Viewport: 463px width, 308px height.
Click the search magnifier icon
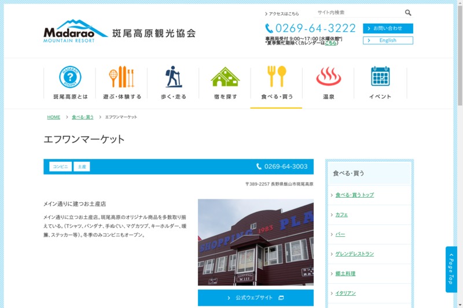tap(408, 13)
